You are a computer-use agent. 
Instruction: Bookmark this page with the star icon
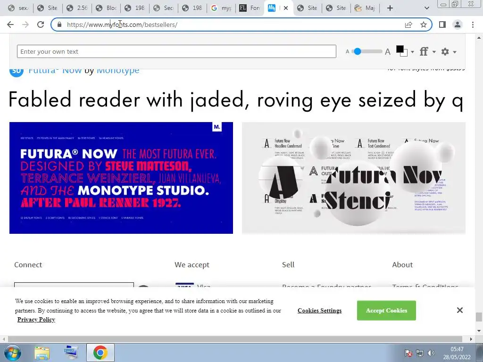(424, 25)
